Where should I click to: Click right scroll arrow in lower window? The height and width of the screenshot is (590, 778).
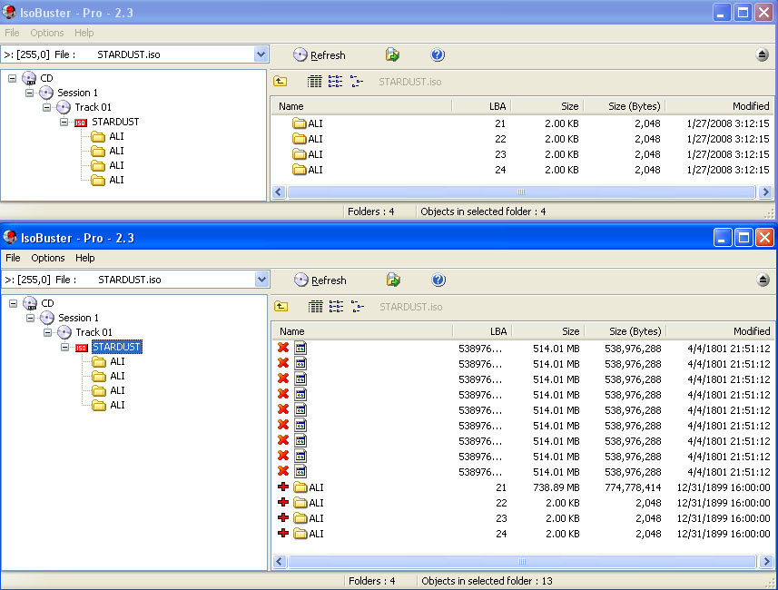(766, 561)
